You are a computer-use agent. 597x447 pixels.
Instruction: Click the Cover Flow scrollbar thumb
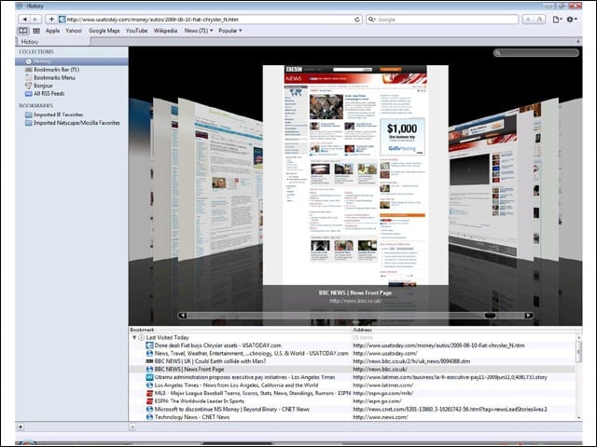(490, 316)
